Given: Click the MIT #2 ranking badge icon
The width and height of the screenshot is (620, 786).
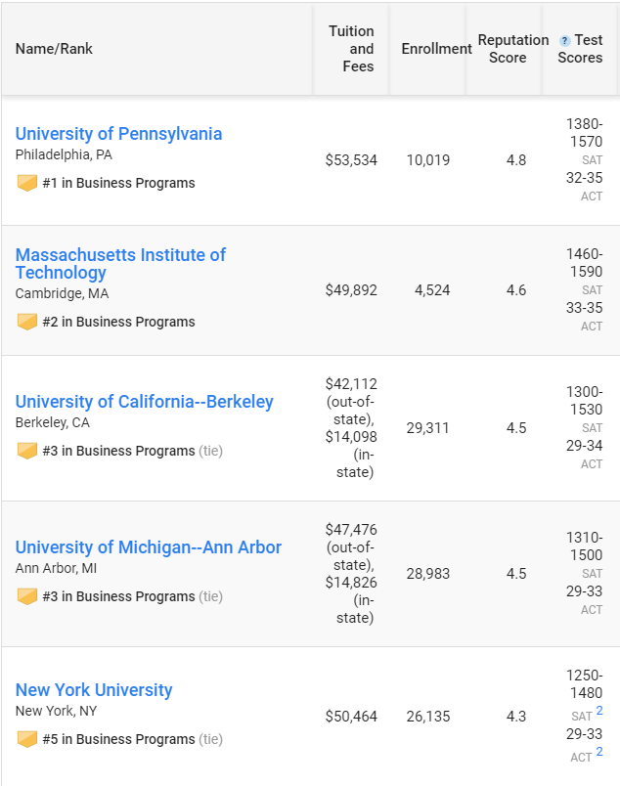Looking at the screenshot, I should (x=27, y=322).
